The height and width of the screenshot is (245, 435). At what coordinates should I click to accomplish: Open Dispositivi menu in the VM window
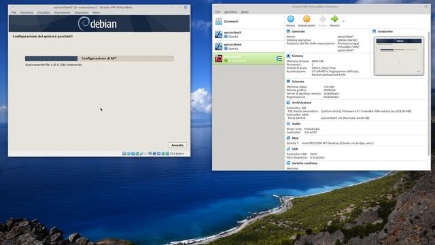pos(82,12)
